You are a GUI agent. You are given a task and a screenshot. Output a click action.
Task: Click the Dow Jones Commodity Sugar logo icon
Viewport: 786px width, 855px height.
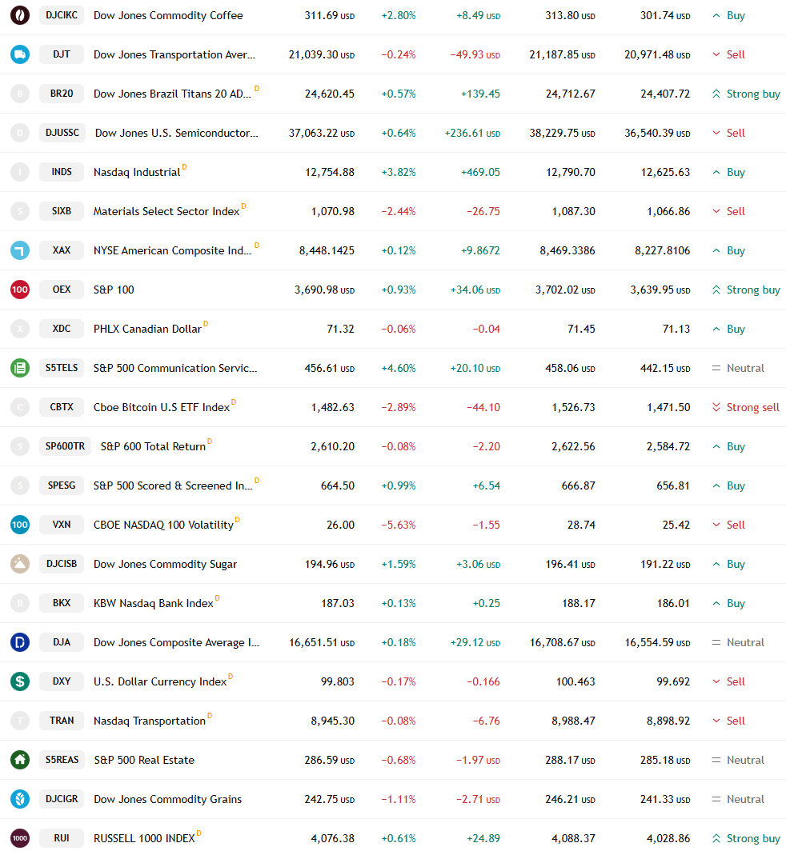coord(20,564)
